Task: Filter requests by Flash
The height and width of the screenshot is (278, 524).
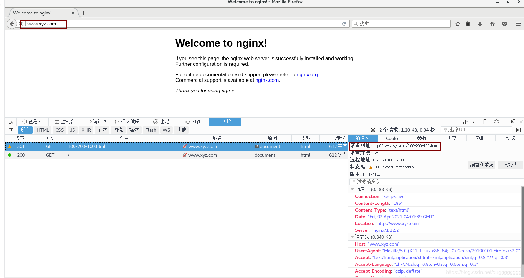Action: [151, 130]
